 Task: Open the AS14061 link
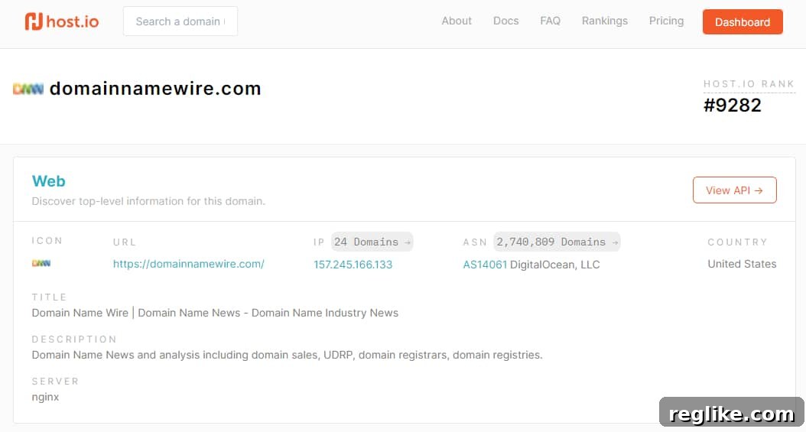pos(485,265)
